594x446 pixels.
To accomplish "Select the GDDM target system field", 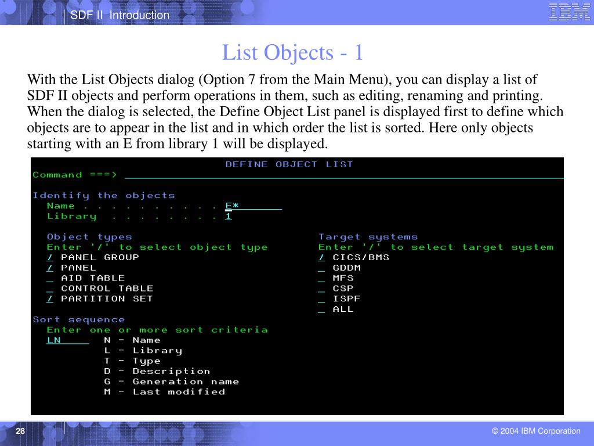I will (321, 268).
